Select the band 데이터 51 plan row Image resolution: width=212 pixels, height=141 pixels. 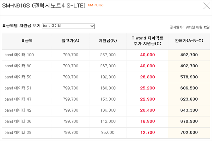click(x=106, y=88)
